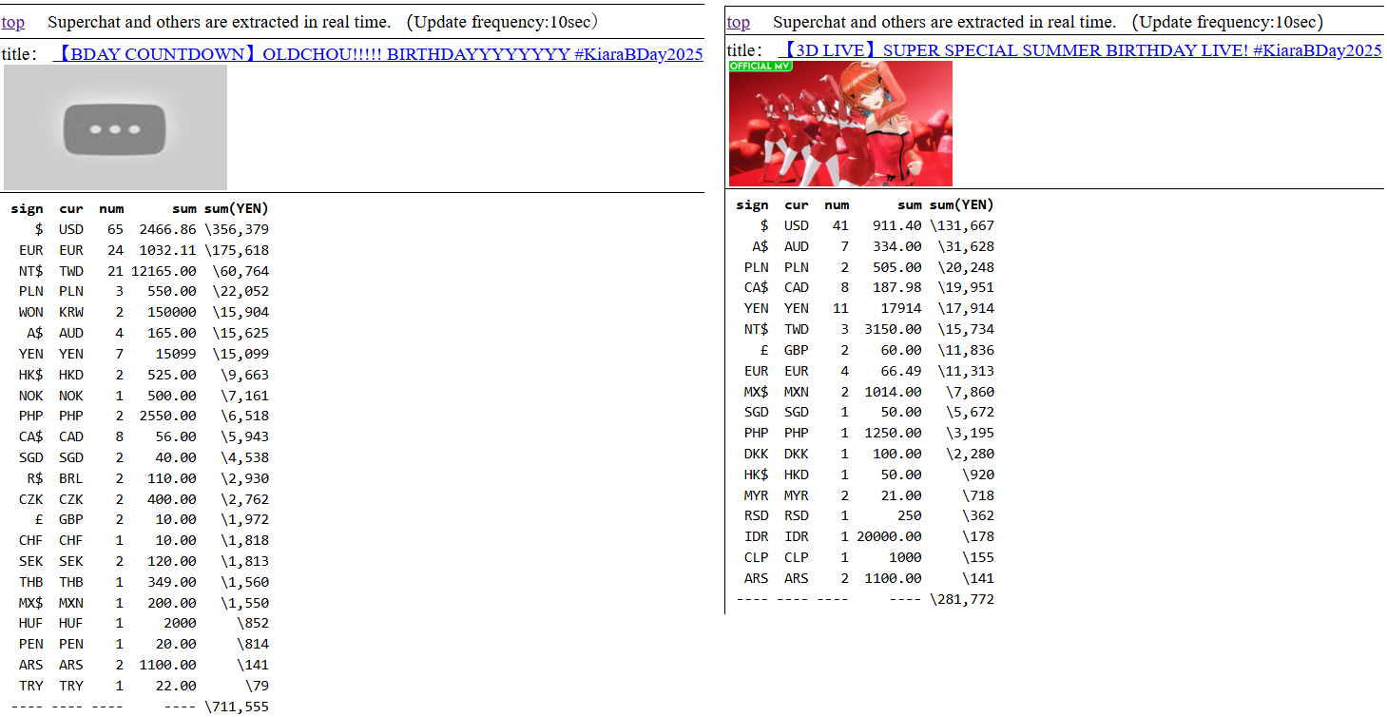The width and height of the screenshot is (1387, 717).
Task: Select the PLN yen total \22,052
Action: point(241,292)
